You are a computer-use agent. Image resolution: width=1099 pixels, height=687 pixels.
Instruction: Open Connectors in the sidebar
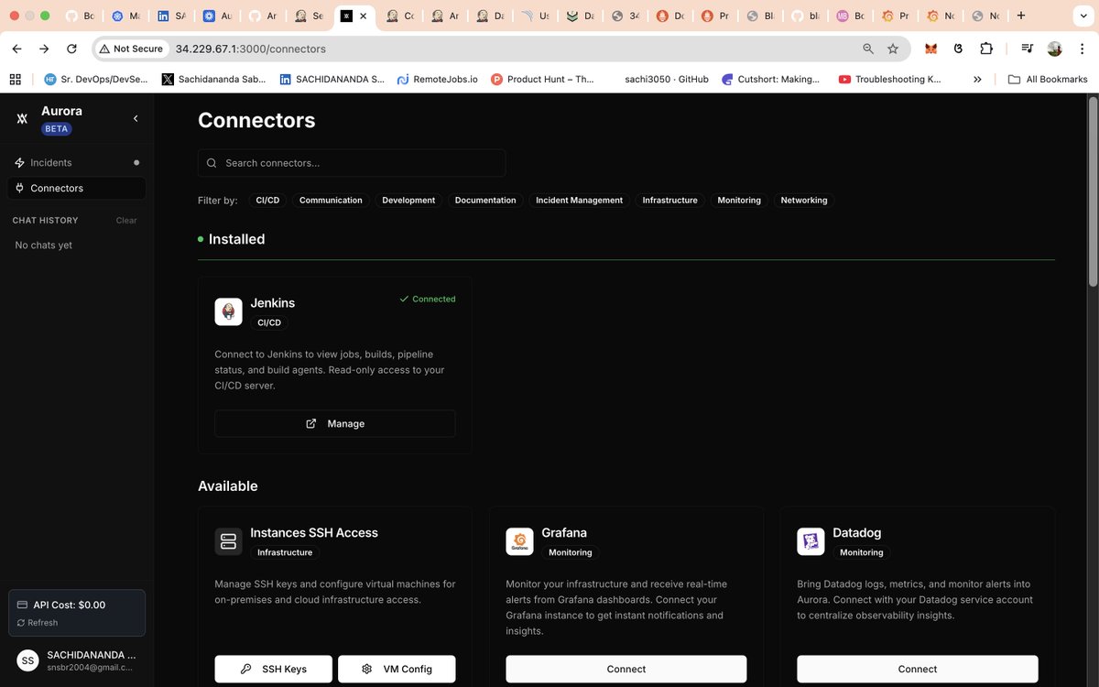(x=76, y=188)
